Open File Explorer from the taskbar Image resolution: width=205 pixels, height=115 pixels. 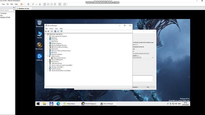(x=45, y=103)
